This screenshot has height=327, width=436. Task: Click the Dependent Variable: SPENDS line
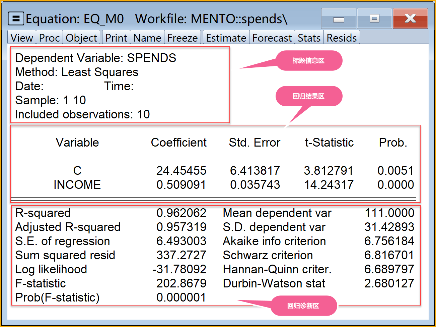point(96,58)
